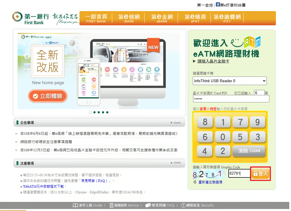291x211 pixels.
Task: Click the New home page banner image
Action: [99, 71]
